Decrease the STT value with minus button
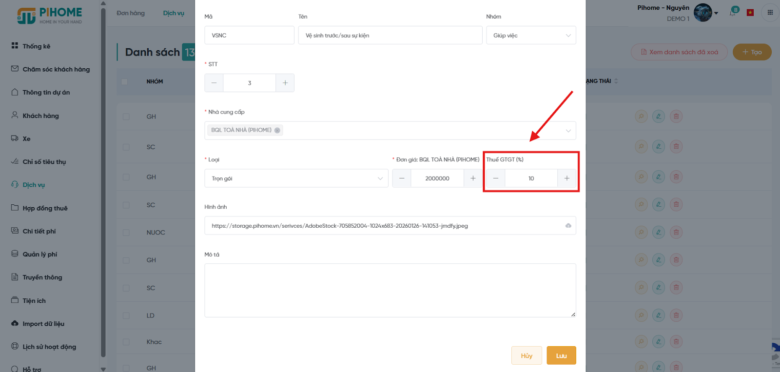The height and width of the screenshot is (372, 780). [214, 83]
